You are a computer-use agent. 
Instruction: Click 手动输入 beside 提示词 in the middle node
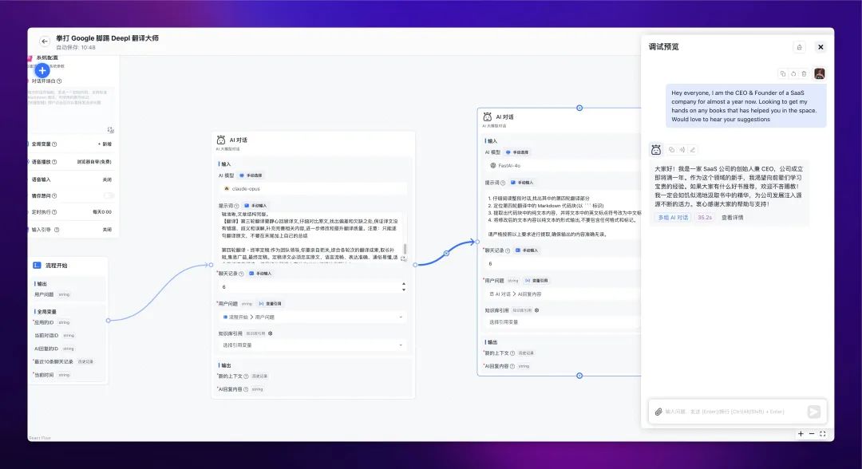(x=255, y=206)
